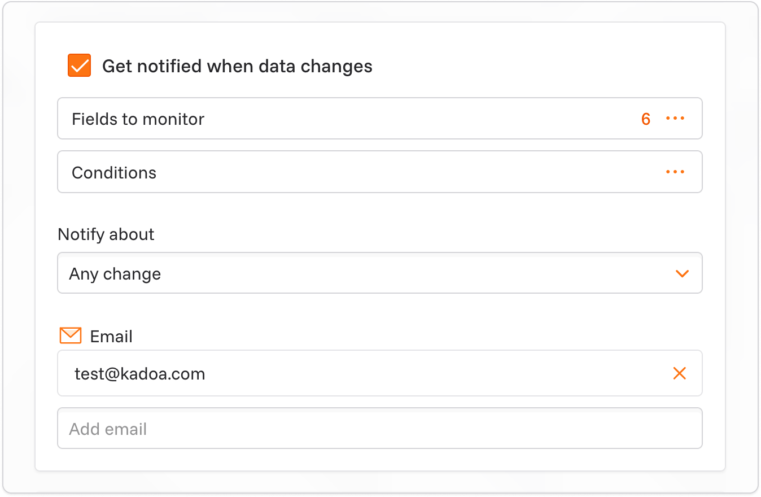The height and width of the screenshot is (497, 761).
Task: Click the Add email input field
Action: point(380,428)
